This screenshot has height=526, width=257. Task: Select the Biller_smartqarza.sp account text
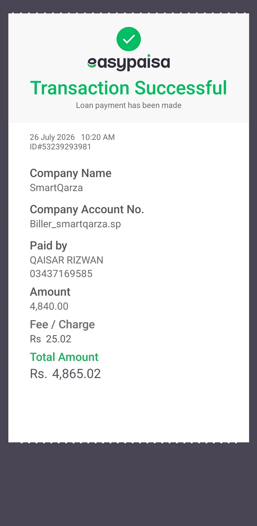point(75,224)
